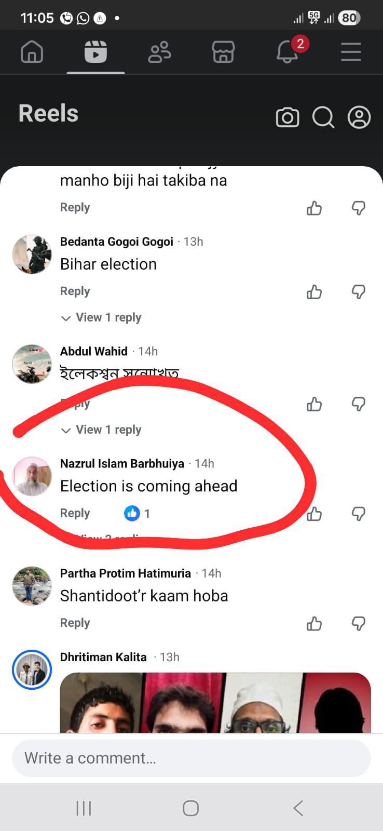383x831 pixels.
Task: Open the Marketplace icon
Action: (223, 52)
